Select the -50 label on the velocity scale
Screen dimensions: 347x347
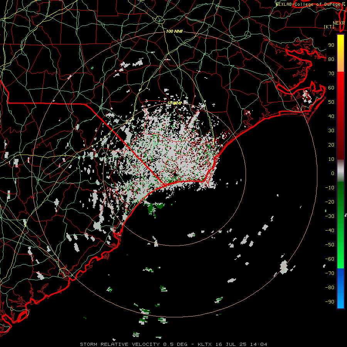click(x=330, y=245)
